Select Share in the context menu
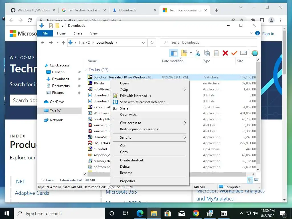This screenshot has width=292, height=219. click(x=150, y=108)
